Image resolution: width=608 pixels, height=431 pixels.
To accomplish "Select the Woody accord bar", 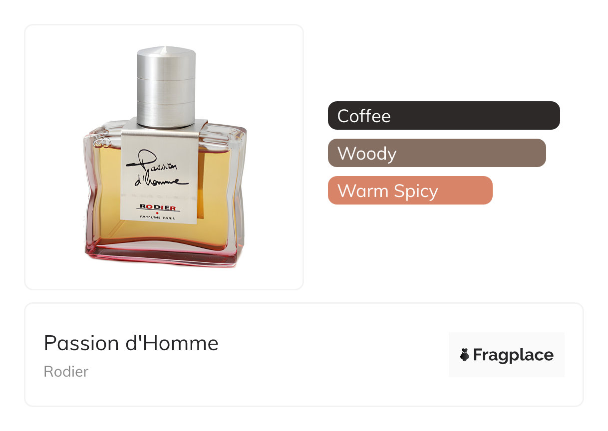I will (x=437, y=153).
